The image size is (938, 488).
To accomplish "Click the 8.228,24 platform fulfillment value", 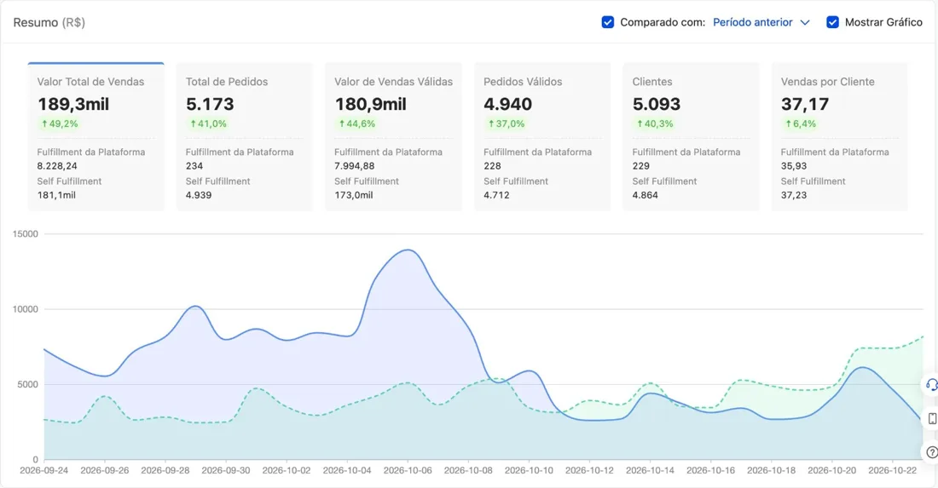I will (57, 166).
